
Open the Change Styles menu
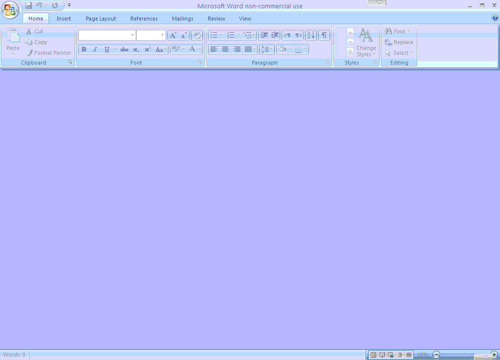pyautogui.click(x=366, y=43)
